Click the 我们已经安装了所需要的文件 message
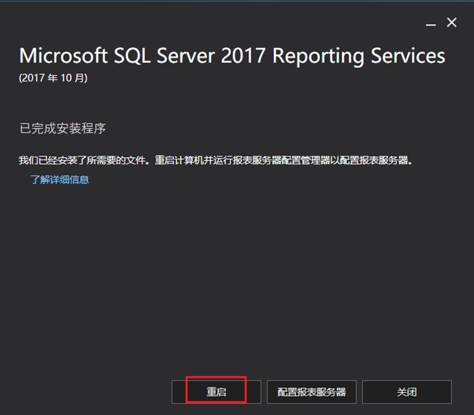This screenshot has height=415, width=474. pos(216,160)
